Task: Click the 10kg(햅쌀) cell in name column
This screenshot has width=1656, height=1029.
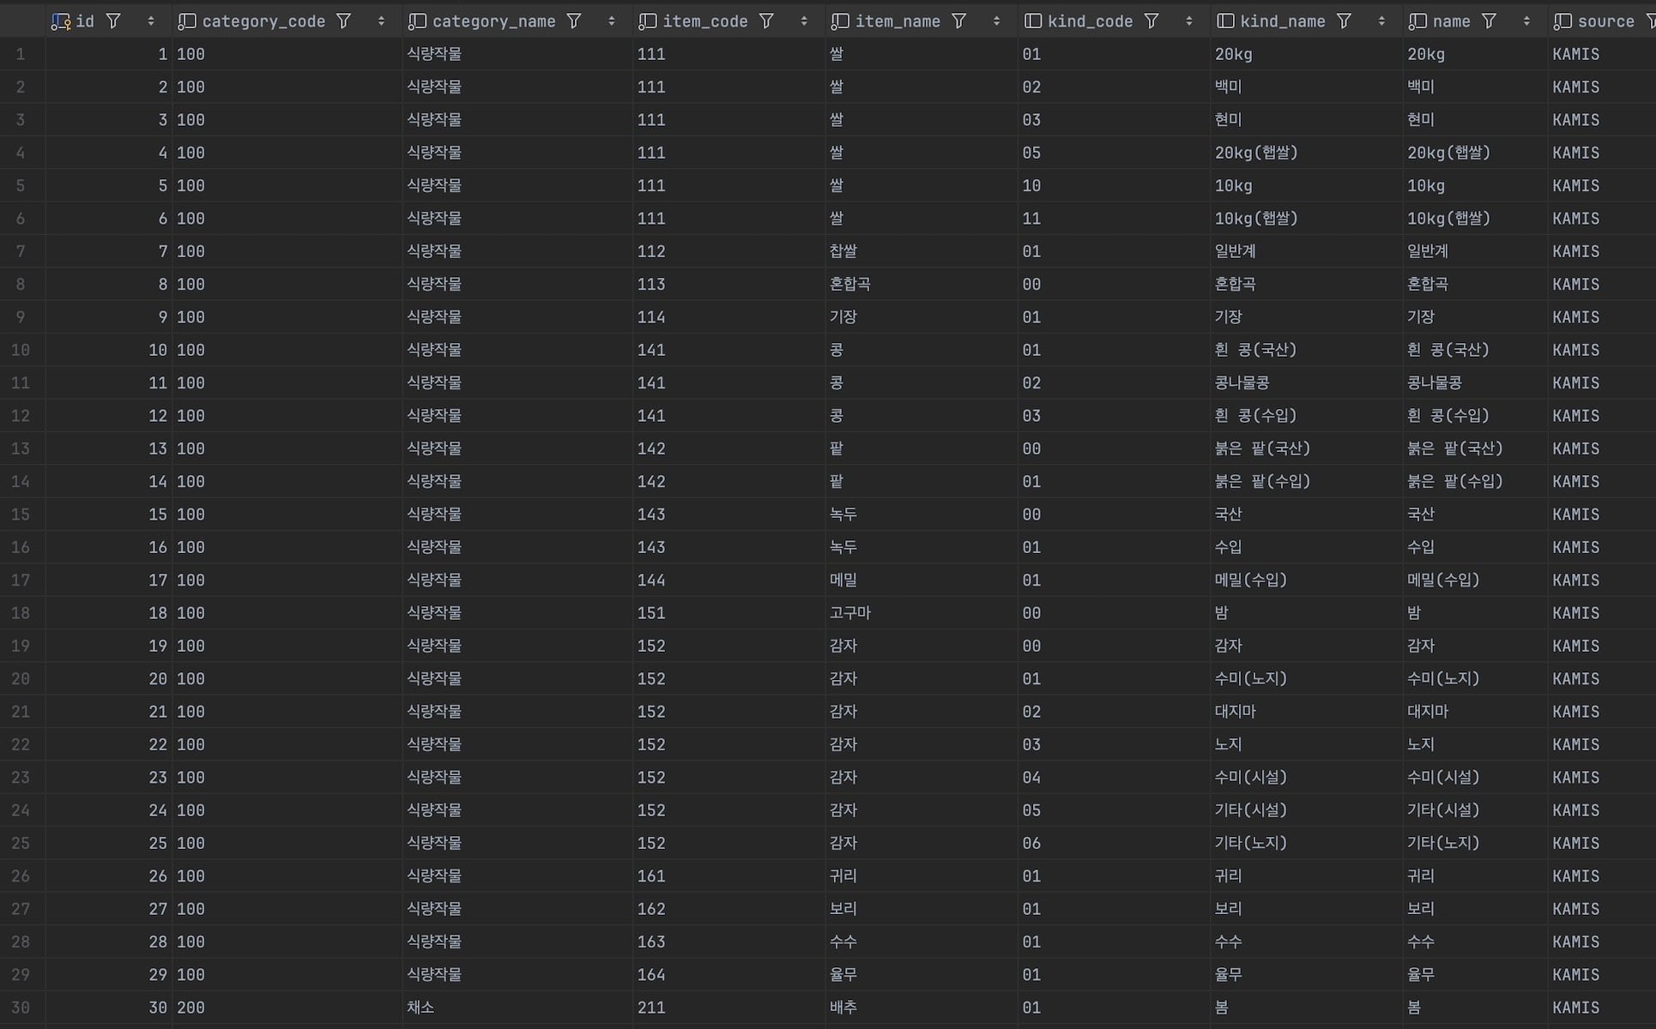Action: 1448,219
